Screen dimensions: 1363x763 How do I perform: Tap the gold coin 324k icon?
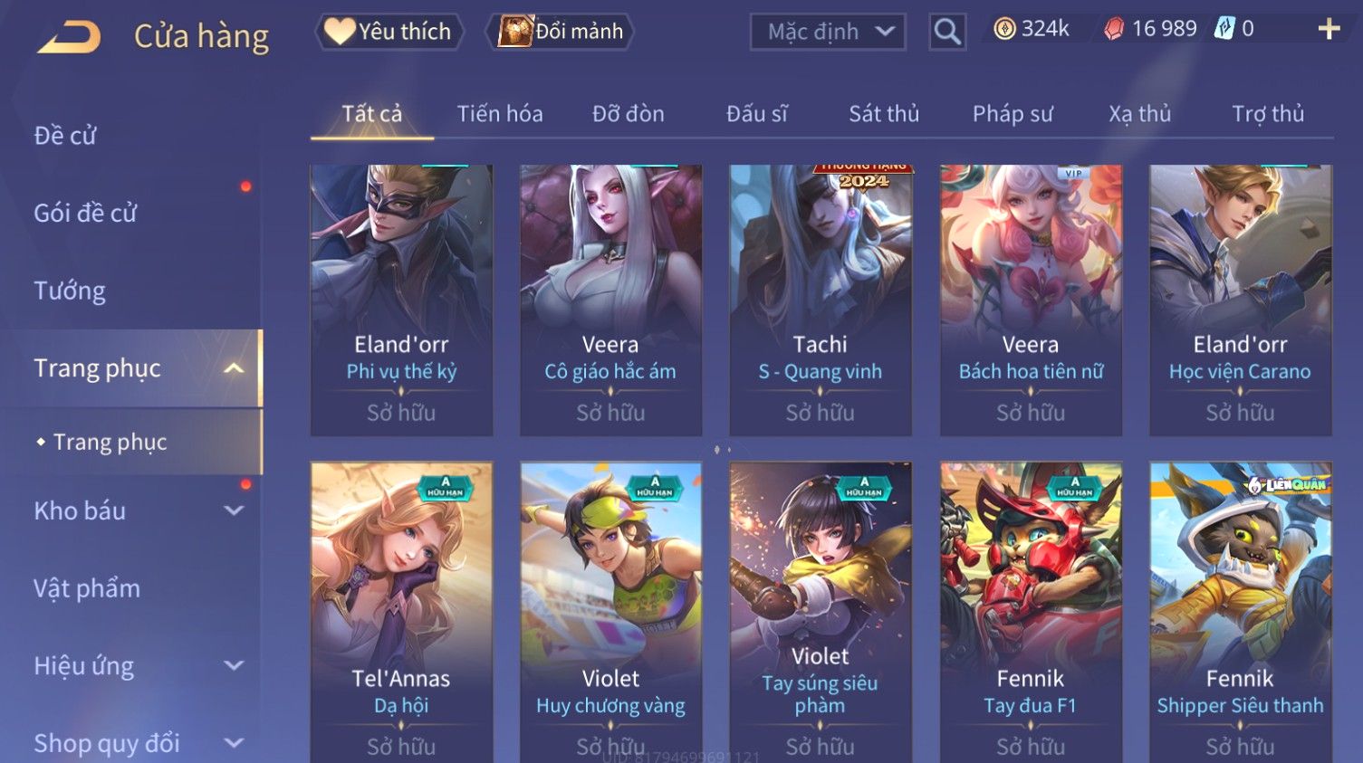[x=1004, y=29]
